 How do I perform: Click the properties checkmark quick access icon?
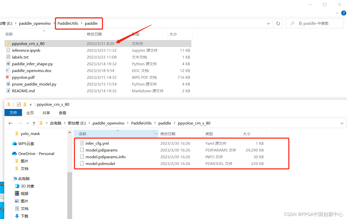pos(19,104)
